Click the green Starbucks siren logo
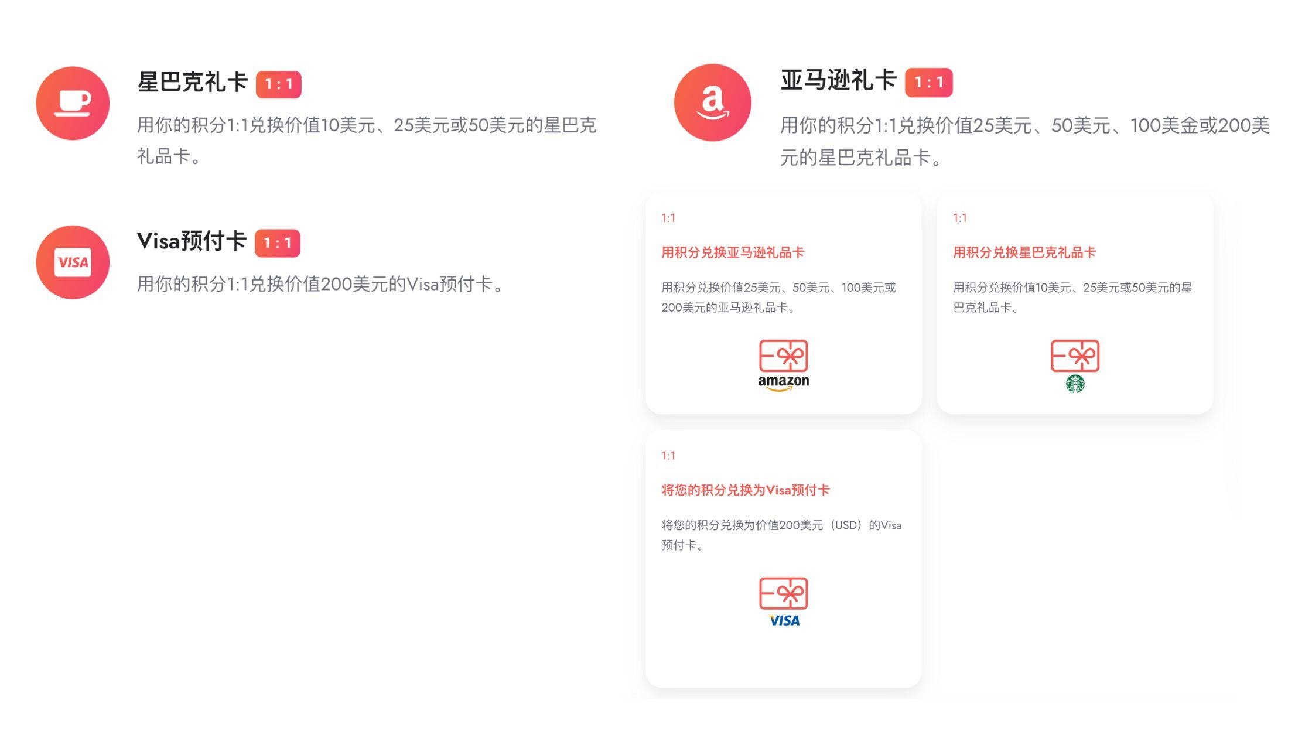The image size is (1312, 738). [1075, 384]
